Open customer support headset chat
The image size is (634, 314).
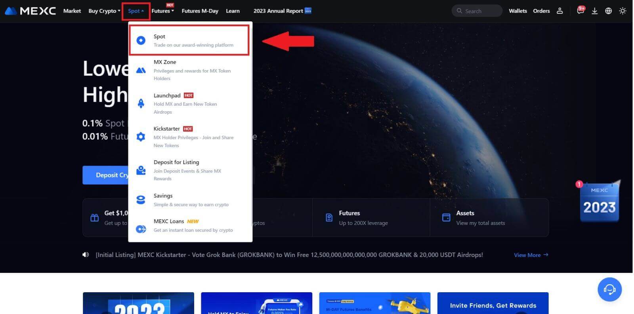609,289
